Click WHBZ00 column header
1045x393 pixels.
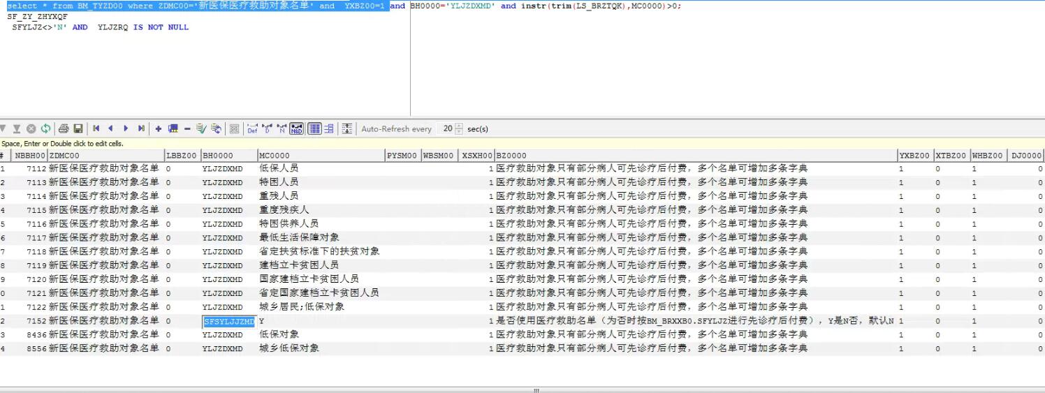point(988,156)
